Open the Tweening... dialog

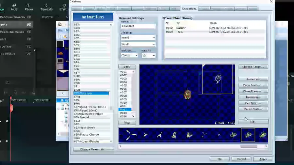coord(253,97)
